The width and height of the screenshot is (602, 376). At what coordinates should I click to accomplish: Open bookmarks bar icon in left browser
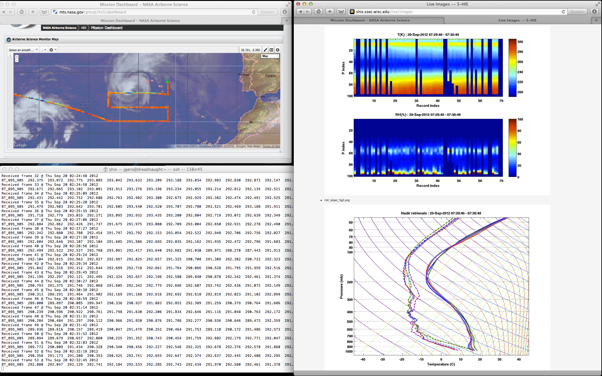(x=44, y=12)
